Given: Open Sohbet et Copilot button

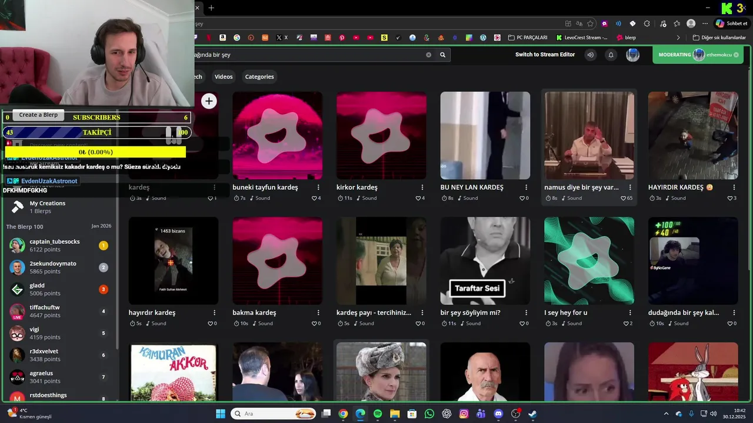Looking at the screenshot, I should (731, 23).
